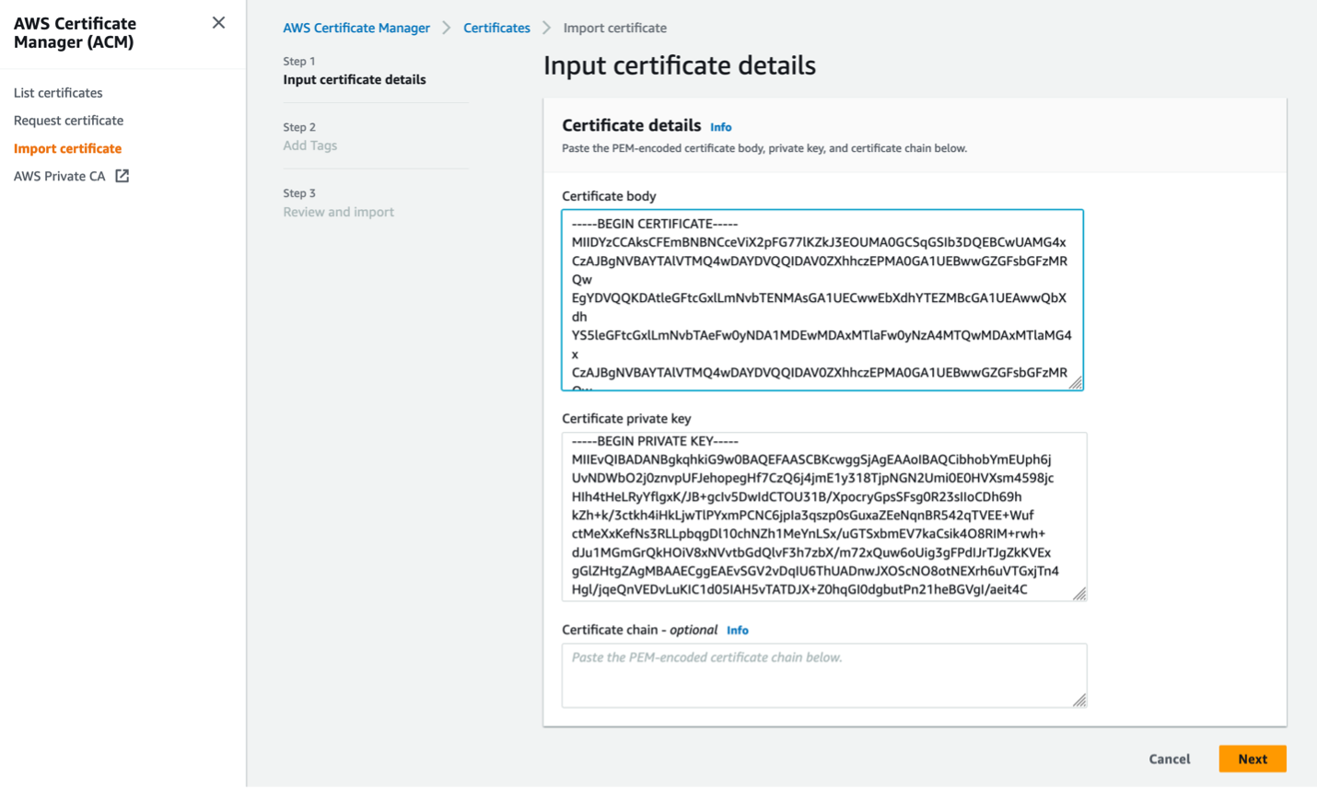Click the PEM-encoded paste instruction text

coord(764,148)
